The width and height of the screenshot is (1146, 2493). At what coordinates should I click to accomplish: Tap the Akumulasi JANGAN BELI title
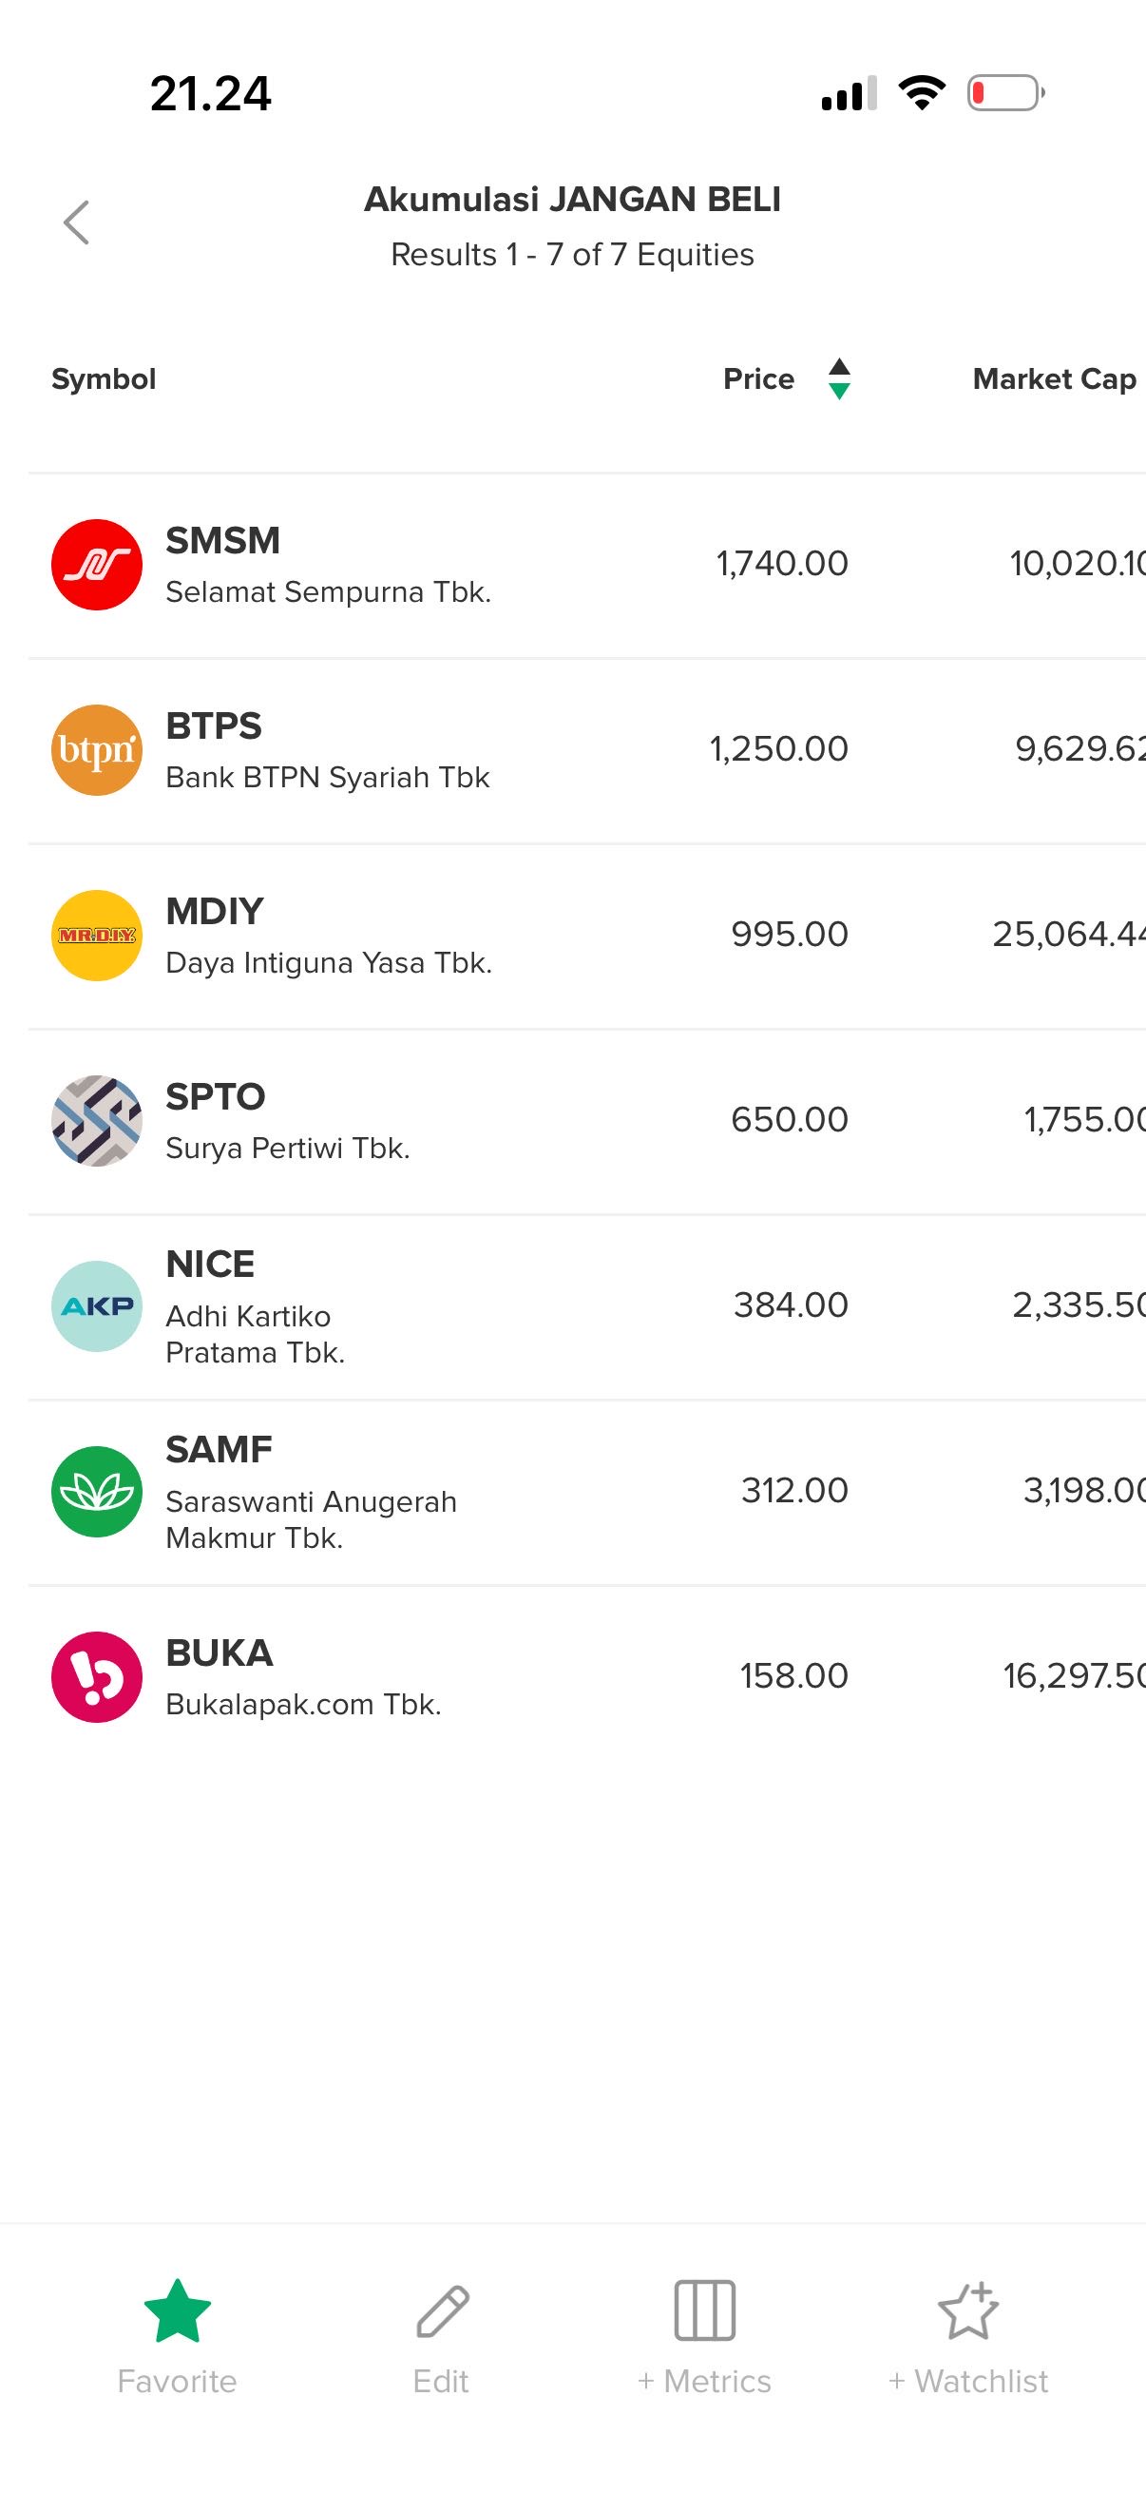pyautogui.click(x=572, y=200)
